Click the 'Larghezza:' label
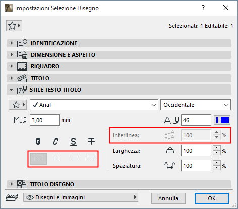238x209 pixels. [x=127, y=151]
